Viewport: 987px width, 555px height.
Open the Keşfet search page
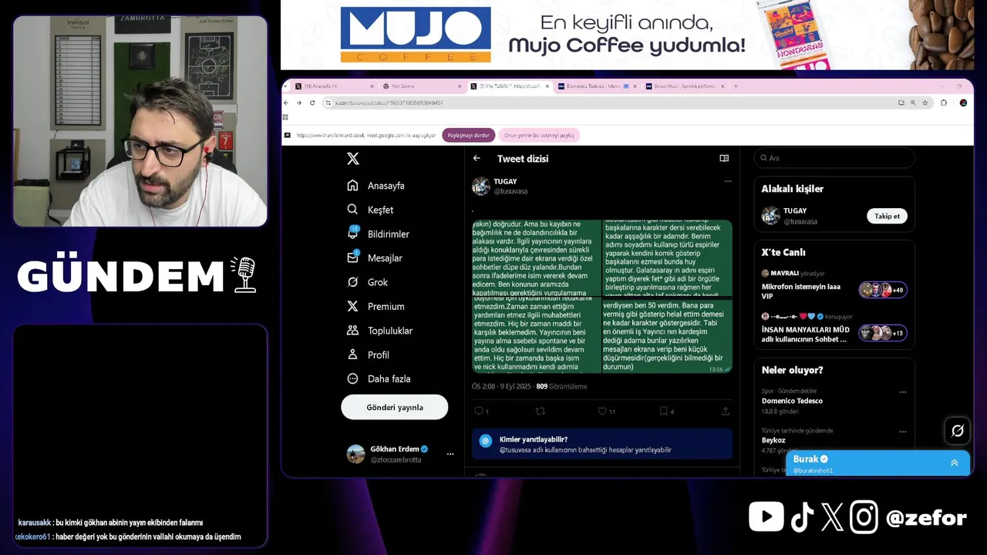pyautogui.click(x=371, y=210)
